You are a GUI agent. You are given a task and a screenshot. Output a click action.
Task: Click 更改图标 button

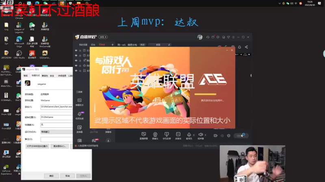tap(59, 146)
